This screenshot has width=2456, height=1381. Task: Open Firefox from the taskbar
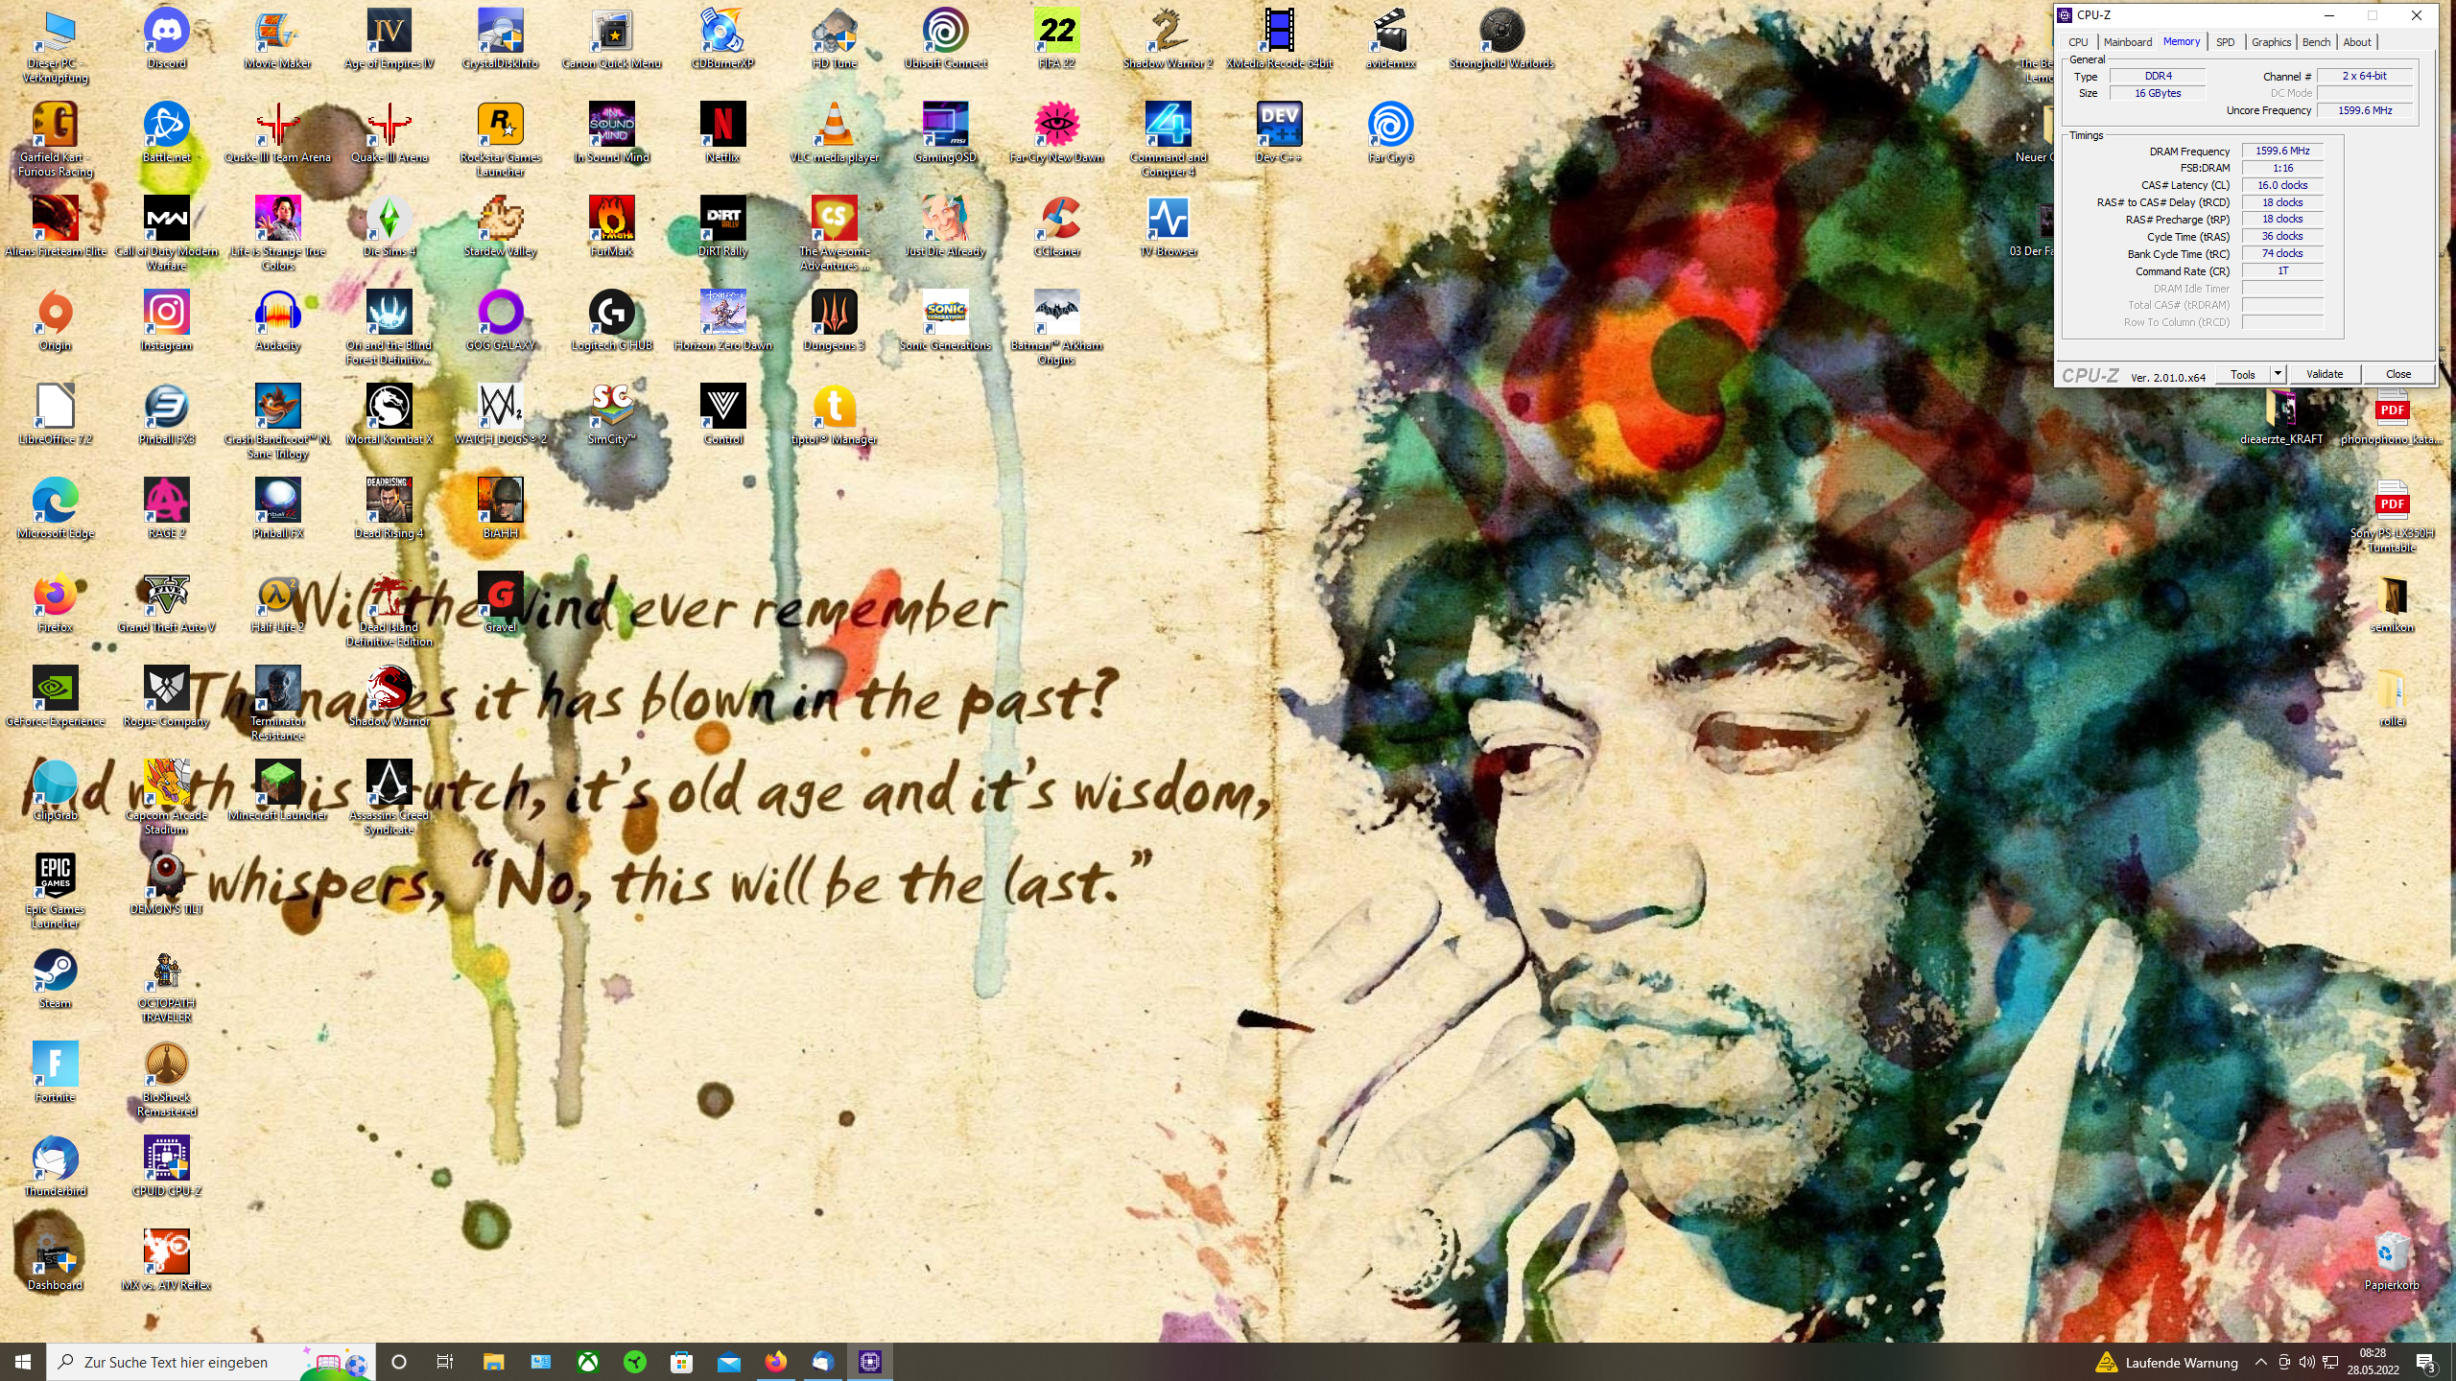[x=775, y=1362]
